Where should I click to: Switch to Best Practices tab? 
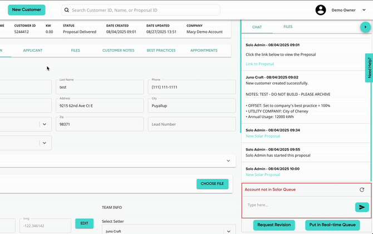click(x=161, y=50)
